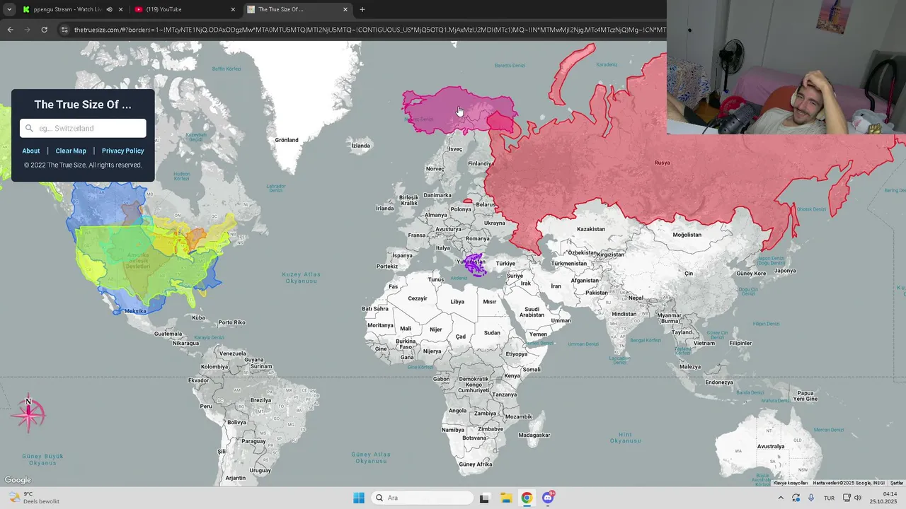Screen dimensions: 906x509
Task: Open the Task View taskbar icon
Action: pos(484,498)
